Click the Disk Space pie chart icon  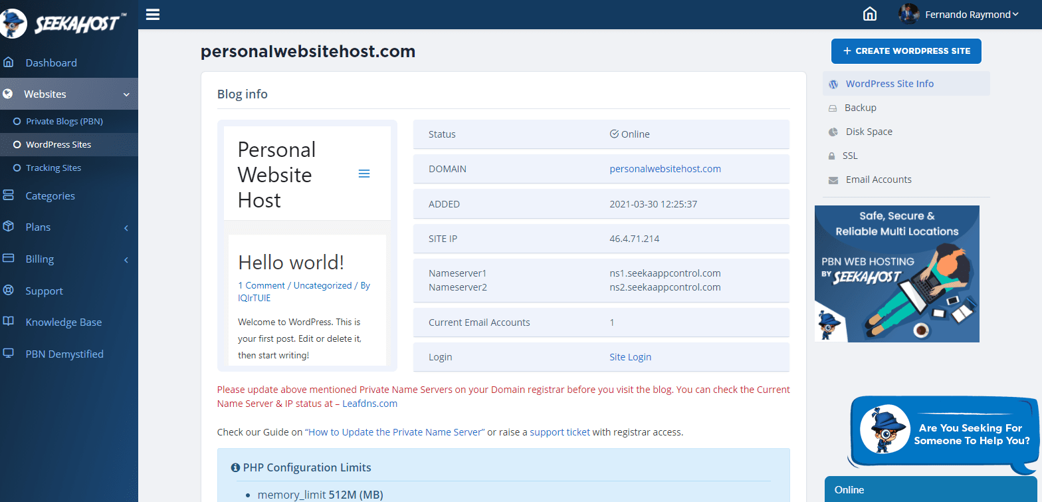point(833,132)
